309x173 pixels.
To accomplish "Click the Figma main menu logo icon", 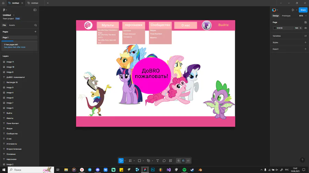I will 4,10.
